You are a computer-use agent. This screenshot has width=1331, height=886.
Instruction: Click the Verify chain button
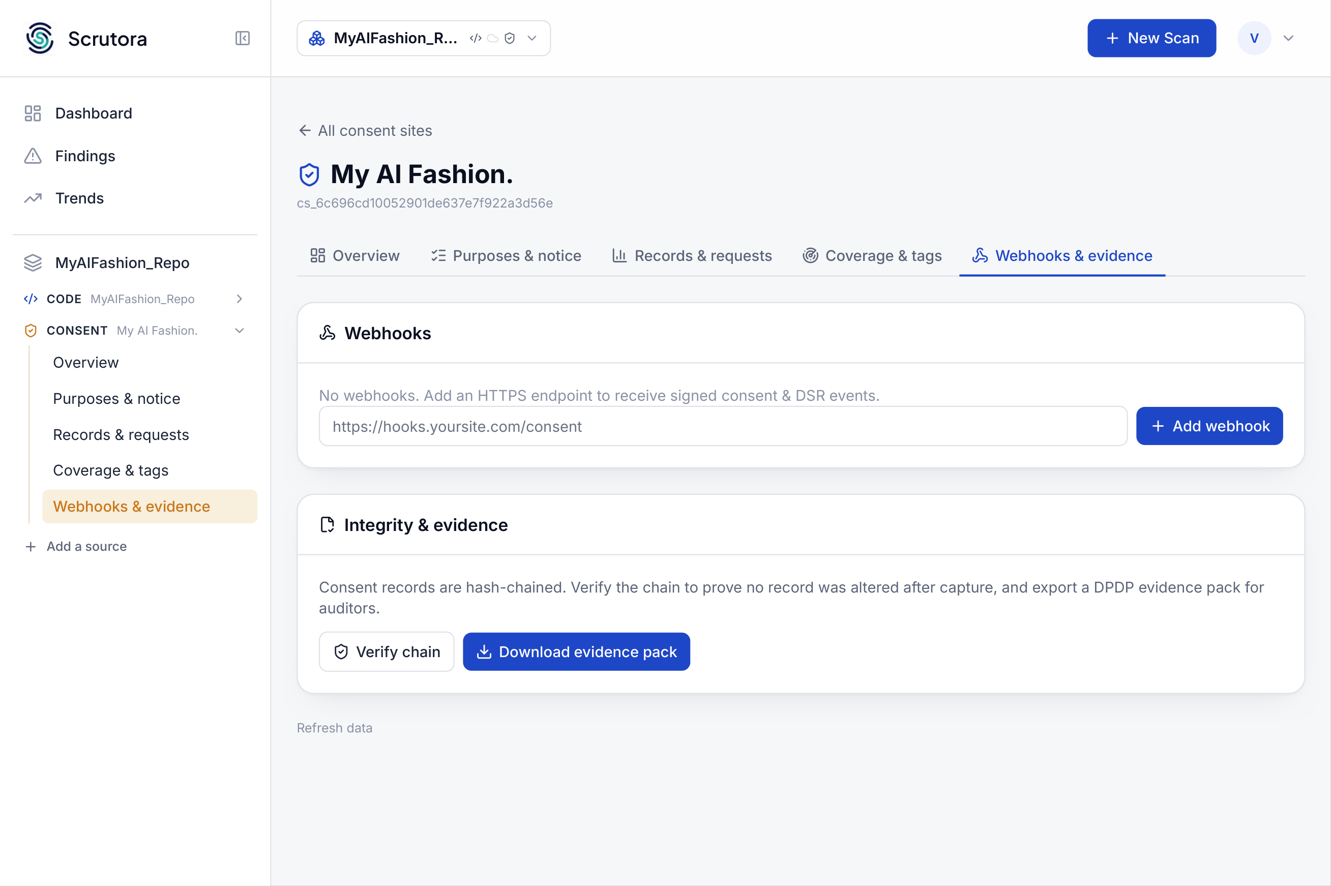pos(387,652)
